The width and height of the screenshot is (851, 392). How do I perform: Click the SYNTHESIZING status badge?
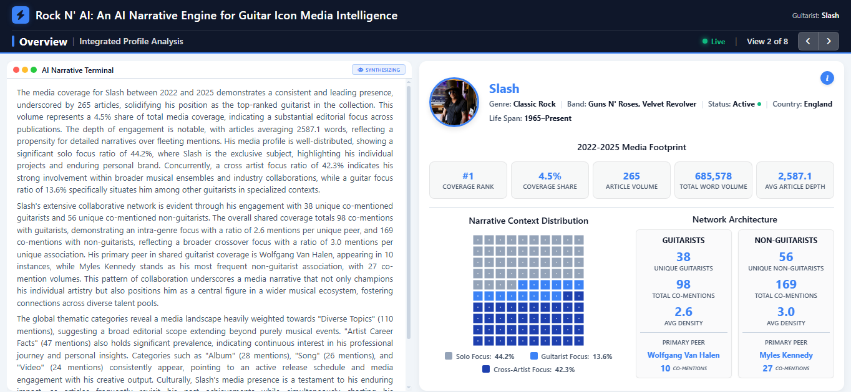click(x=379, y=70)
